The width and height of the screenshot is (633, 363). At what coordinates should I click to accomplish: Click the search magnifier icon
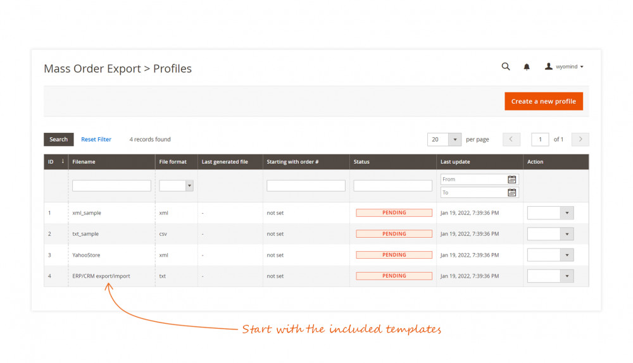point(506,66)
